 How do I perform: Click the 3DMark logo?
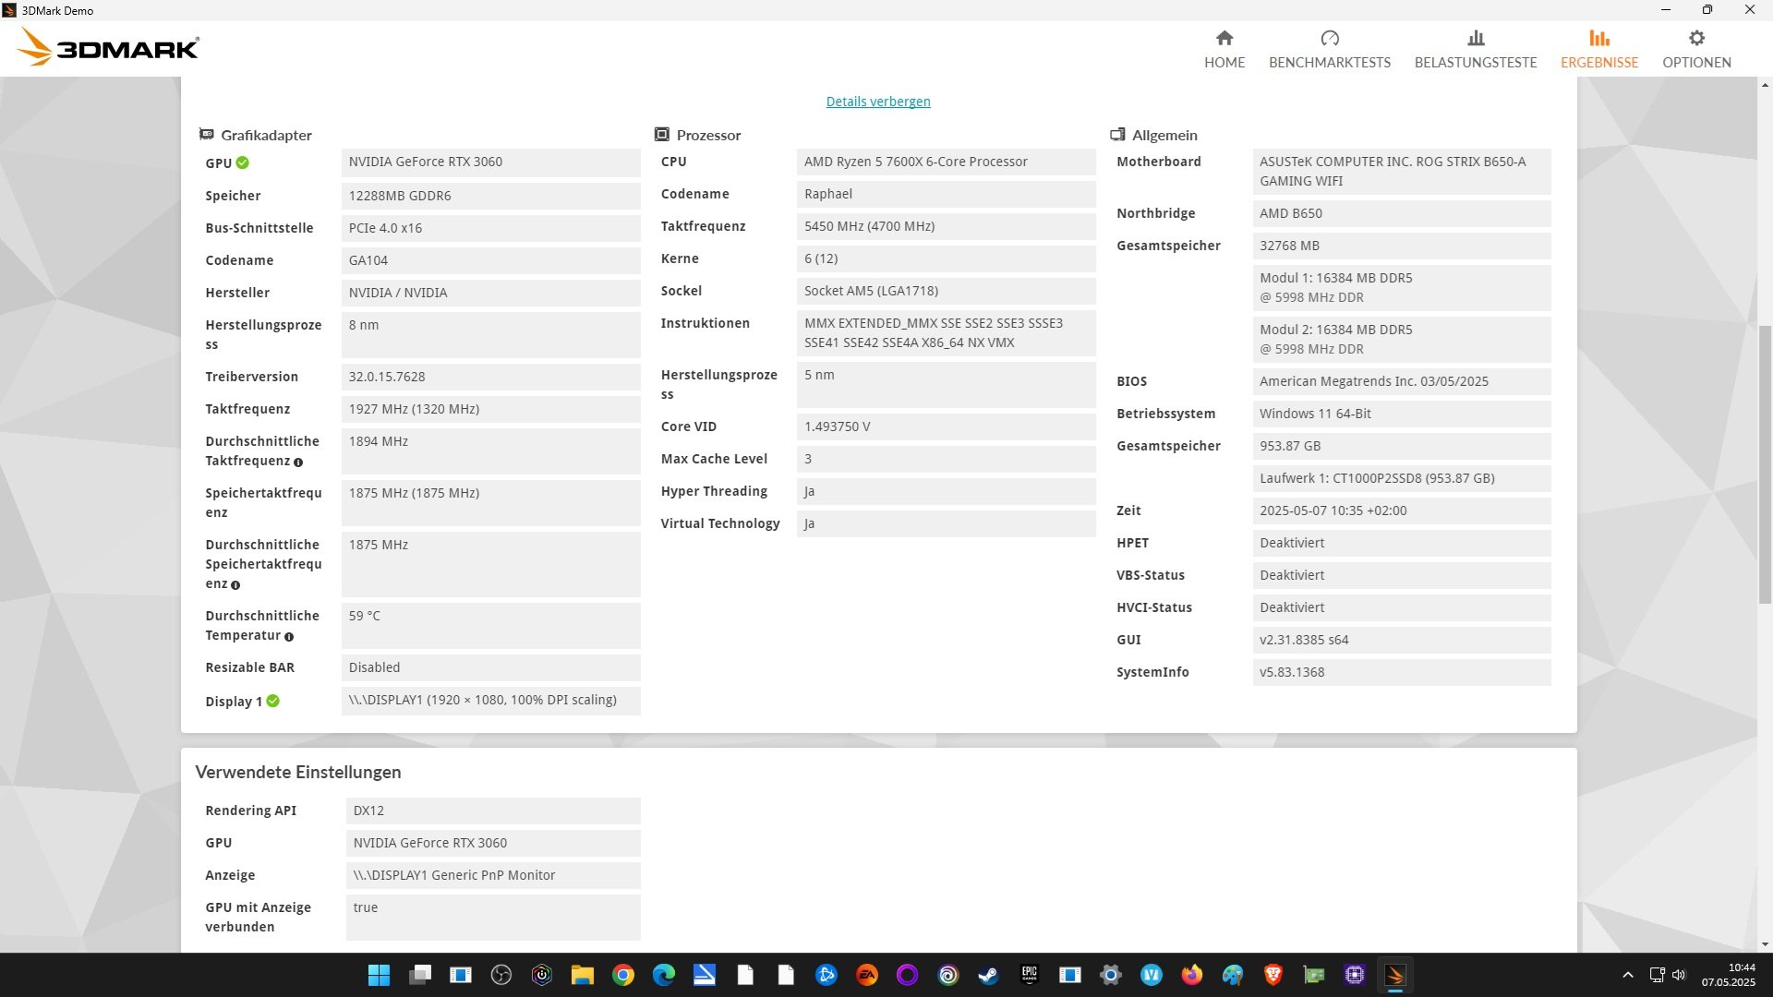click(x=109, y=46)
